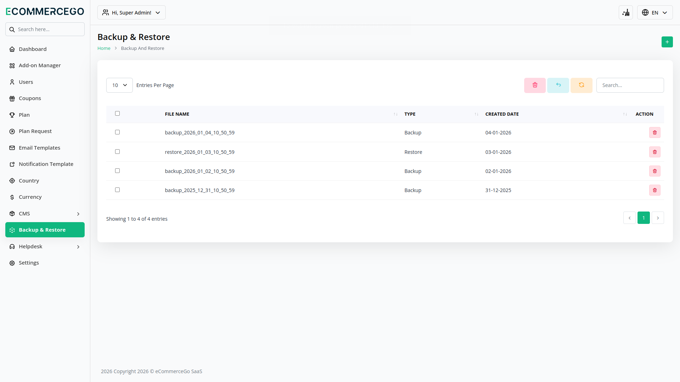Click the Home breadcrumb link

[x=104, y=48]
